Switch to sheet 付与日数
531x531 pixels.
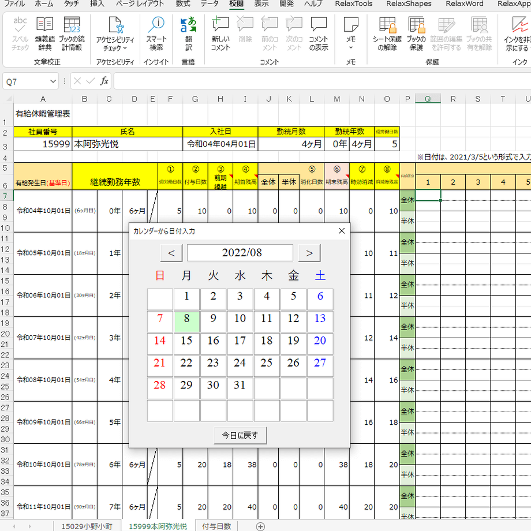tap(216, 526)
